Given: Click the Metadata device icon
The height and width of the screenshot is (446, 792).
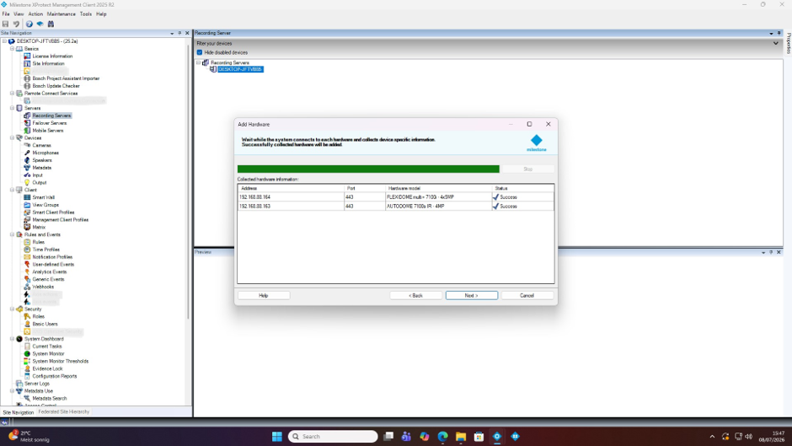Looking at the screenshot, I should tap(27, 168).
